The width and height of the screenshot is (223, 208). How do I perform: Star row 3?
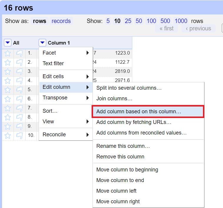(8, 72)
